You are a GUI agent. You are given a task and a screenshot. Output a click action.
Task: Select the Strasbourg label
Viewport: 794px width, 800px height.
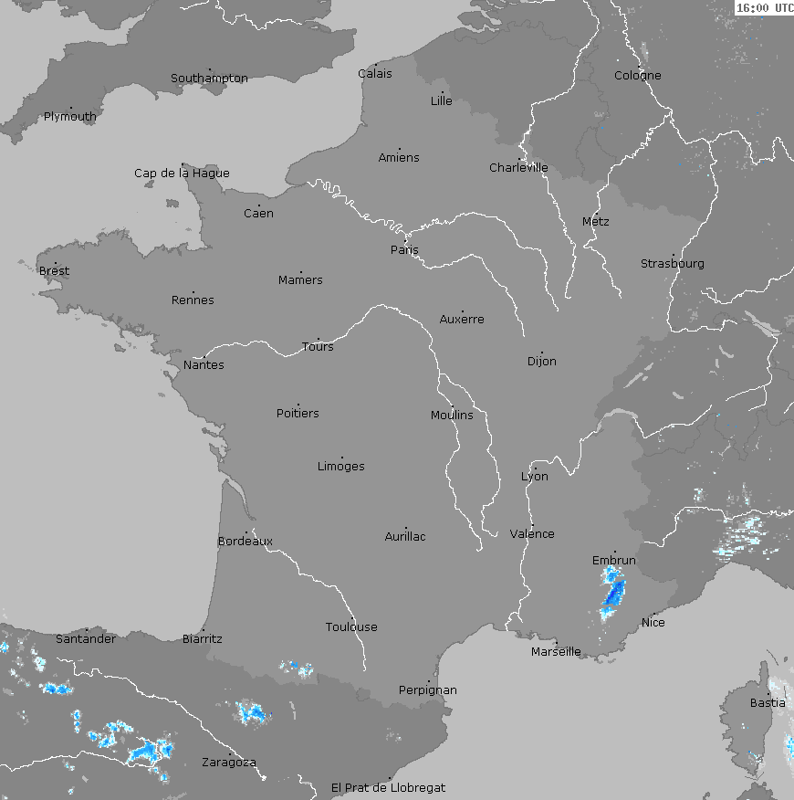[672, 263]
